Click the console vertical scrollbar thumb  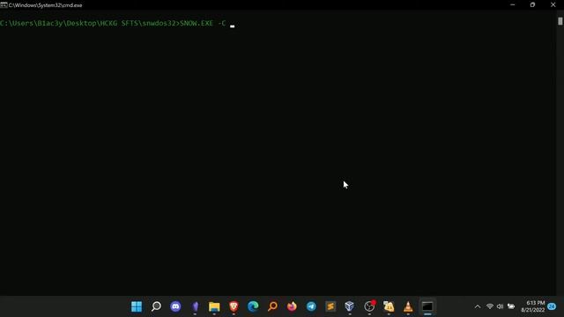coord(560,21)
